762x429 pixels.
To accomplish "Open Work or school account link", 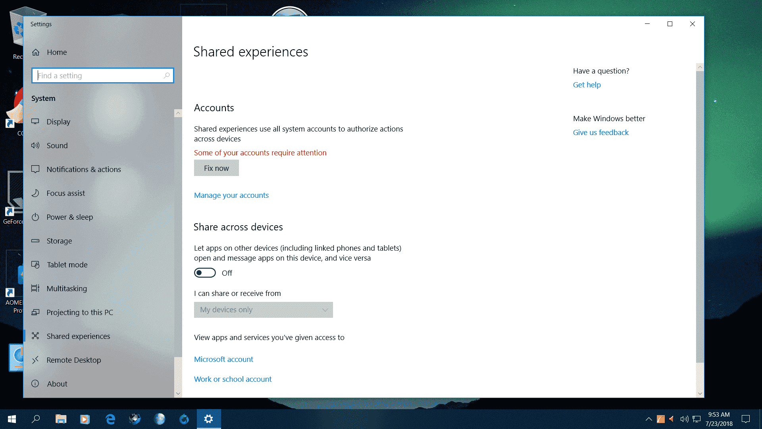I will (x=233, y=379).
